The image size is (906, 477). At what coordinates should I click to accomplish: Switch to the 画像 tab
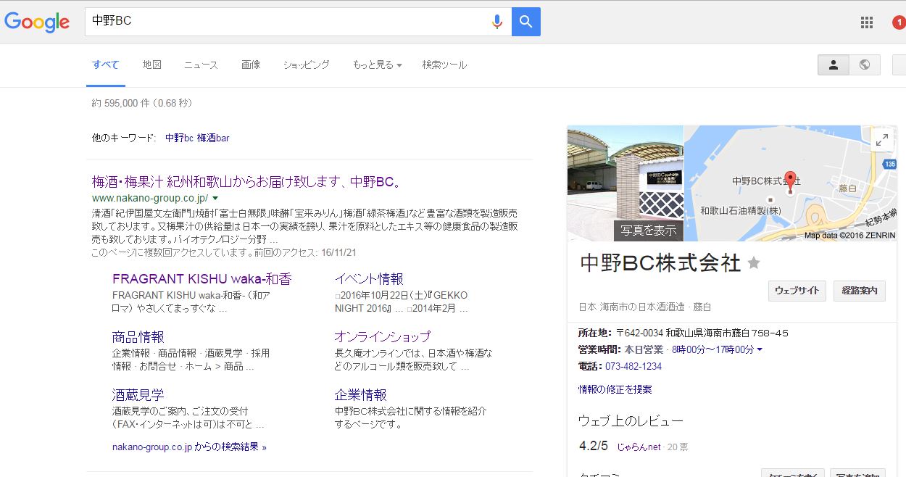(x=251, y=65)
